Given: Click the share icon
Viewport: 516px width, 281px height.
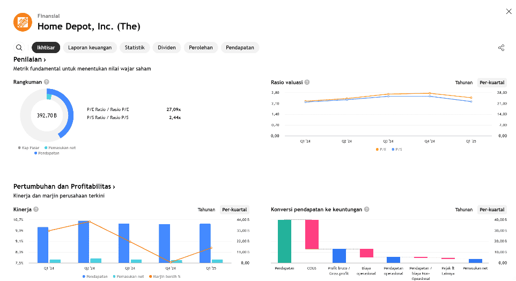Looking at the screenshot, I should (x=502, y=48).
